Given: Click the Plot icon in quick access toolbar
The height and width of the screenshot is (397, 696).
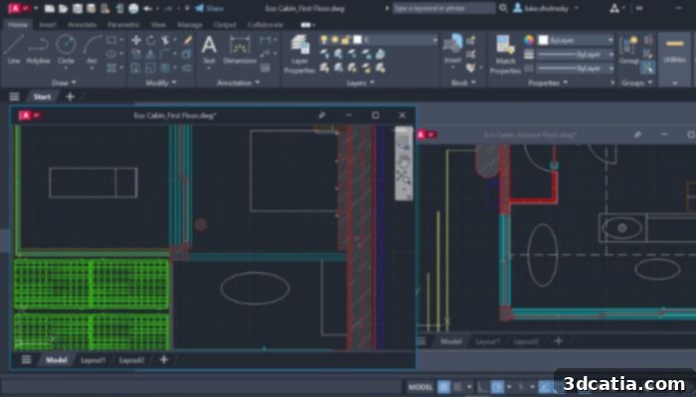Looking at the screenshot, I should 133,8.
